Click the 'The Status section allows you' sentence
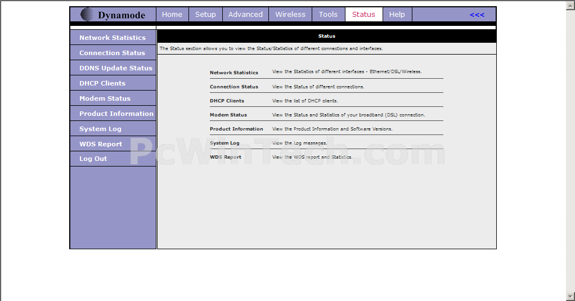This screenshot has width=575, height=301. pyautogui.click(x=271, y=48)
